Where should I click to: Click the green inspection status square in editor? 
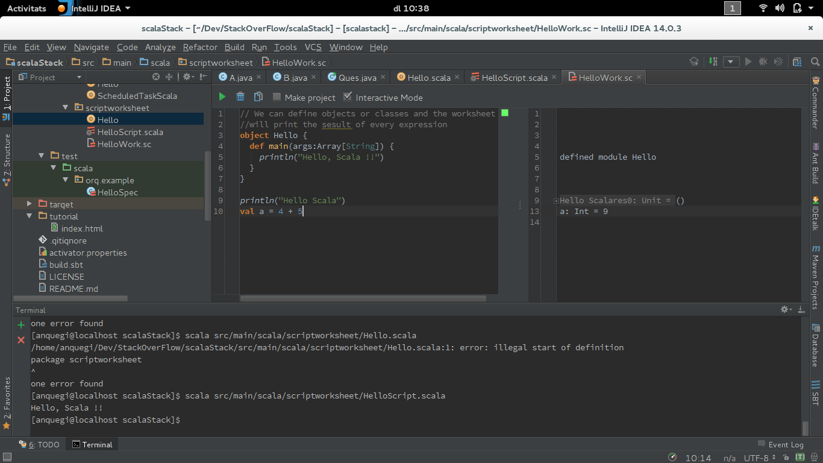click(505, 113)
